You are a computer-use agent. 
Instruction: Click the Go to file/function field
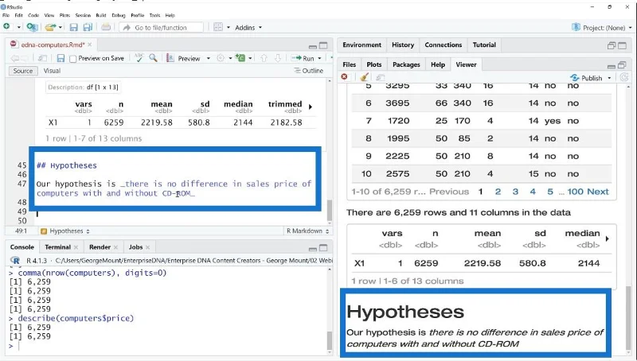[162, 28]
